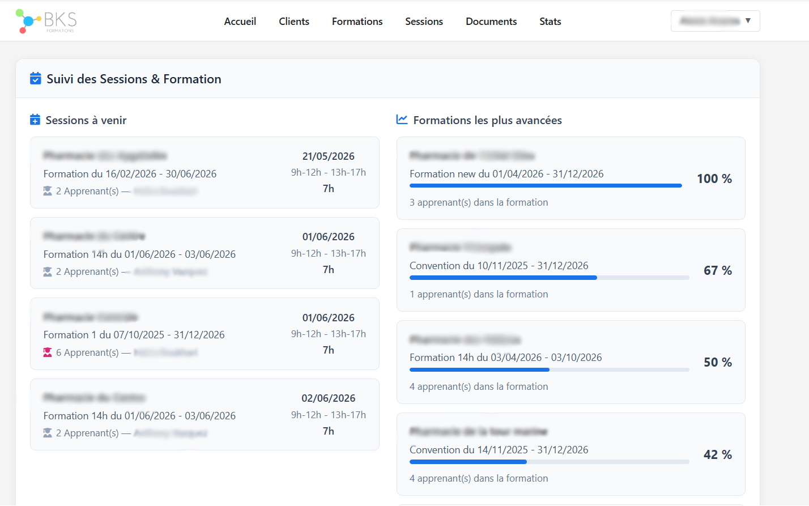Open the user account dropdown

715,21
